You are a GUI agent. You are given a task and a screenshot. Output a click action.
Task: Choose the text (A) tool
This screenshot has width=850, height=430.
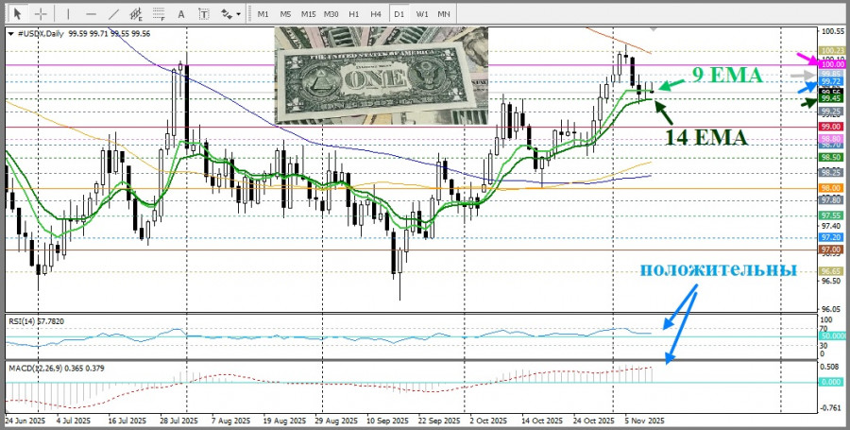[181, 13]
